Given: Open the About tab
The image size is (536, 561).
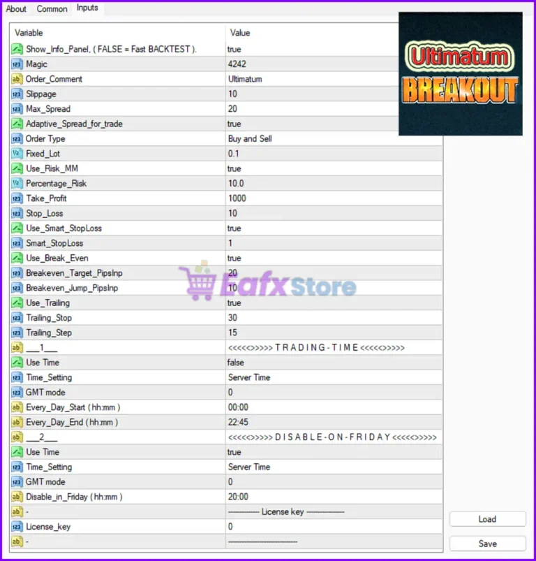Looking at the screenshot, I should tap(16, 9).
